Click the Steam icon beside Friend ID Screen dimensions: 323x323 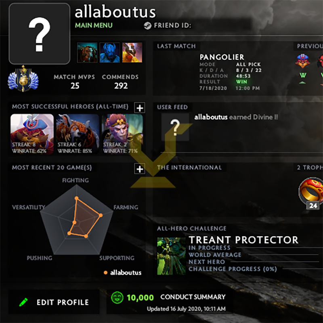click(147, 25)
